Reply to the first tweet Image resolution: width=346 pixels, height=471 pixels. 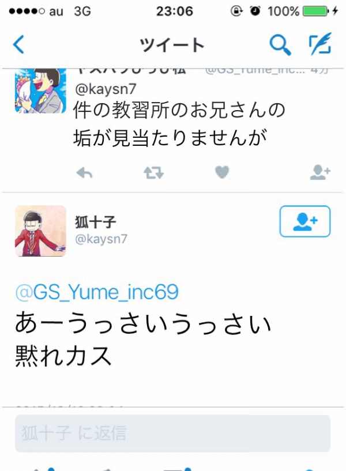[84, 173]
